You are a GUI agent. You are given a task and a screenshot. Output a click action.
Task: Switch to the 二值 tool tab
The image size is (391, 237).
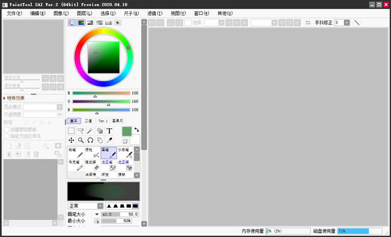pyautogui.click(x=89, y=121)
